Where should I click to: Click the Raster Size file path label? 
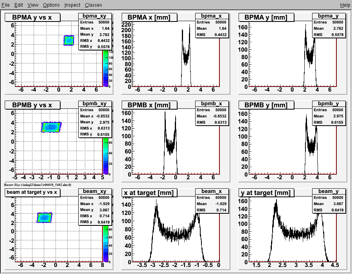38,185
